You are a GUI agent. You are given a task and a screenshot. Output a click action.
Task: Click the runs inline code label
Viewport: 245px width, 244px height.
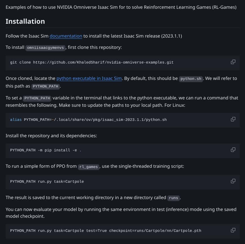[x=173, y=198]
